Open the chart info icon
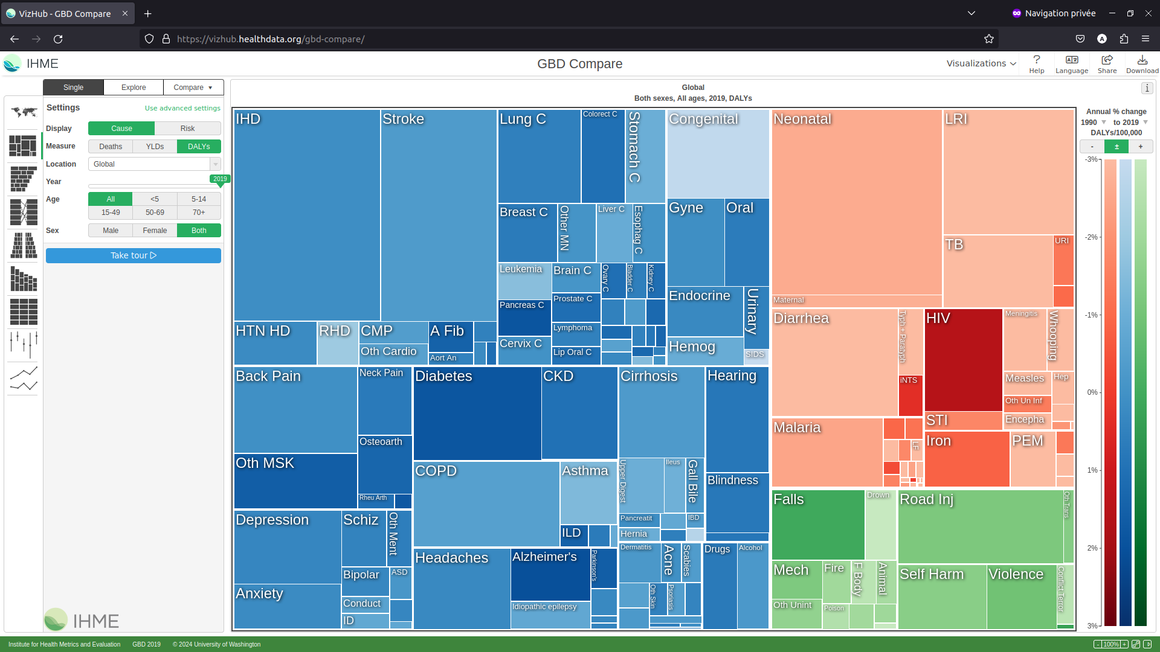The height and width of the screenshot is (652, 1160). [x=1147, y=88]
